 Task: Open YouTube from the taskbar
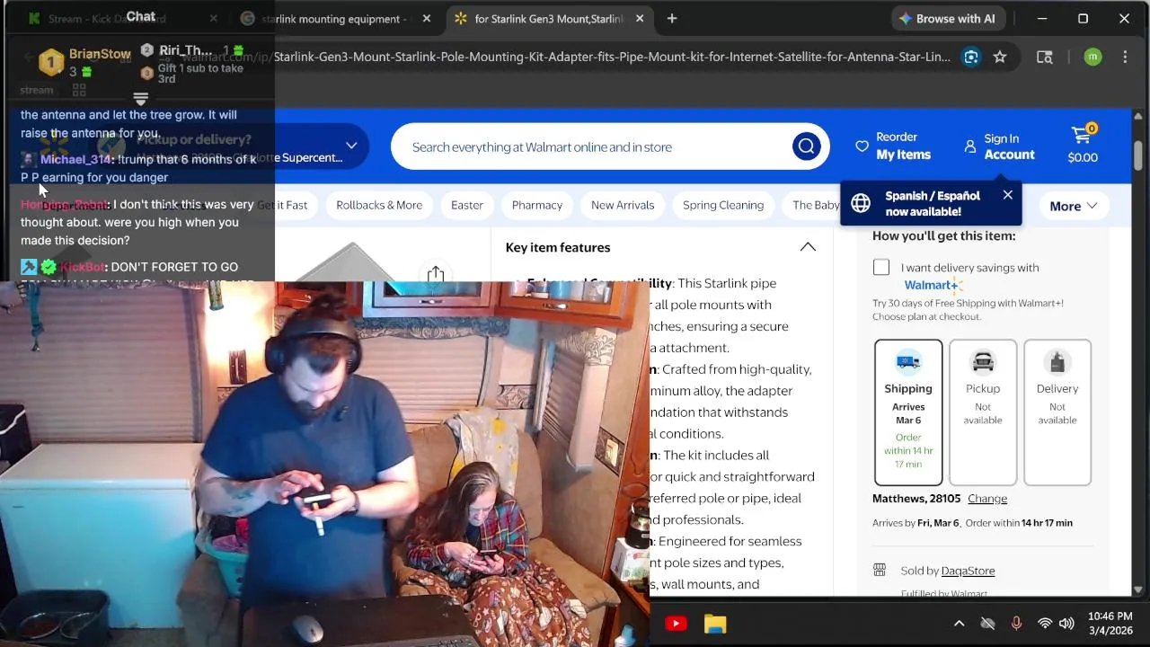(x=676, y=624)
